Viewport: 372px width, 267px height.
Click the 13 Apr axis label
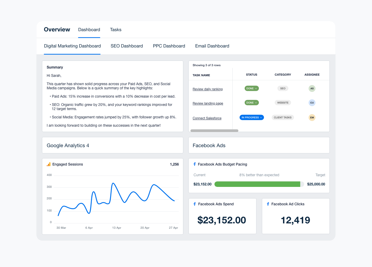tap(117, 228)
